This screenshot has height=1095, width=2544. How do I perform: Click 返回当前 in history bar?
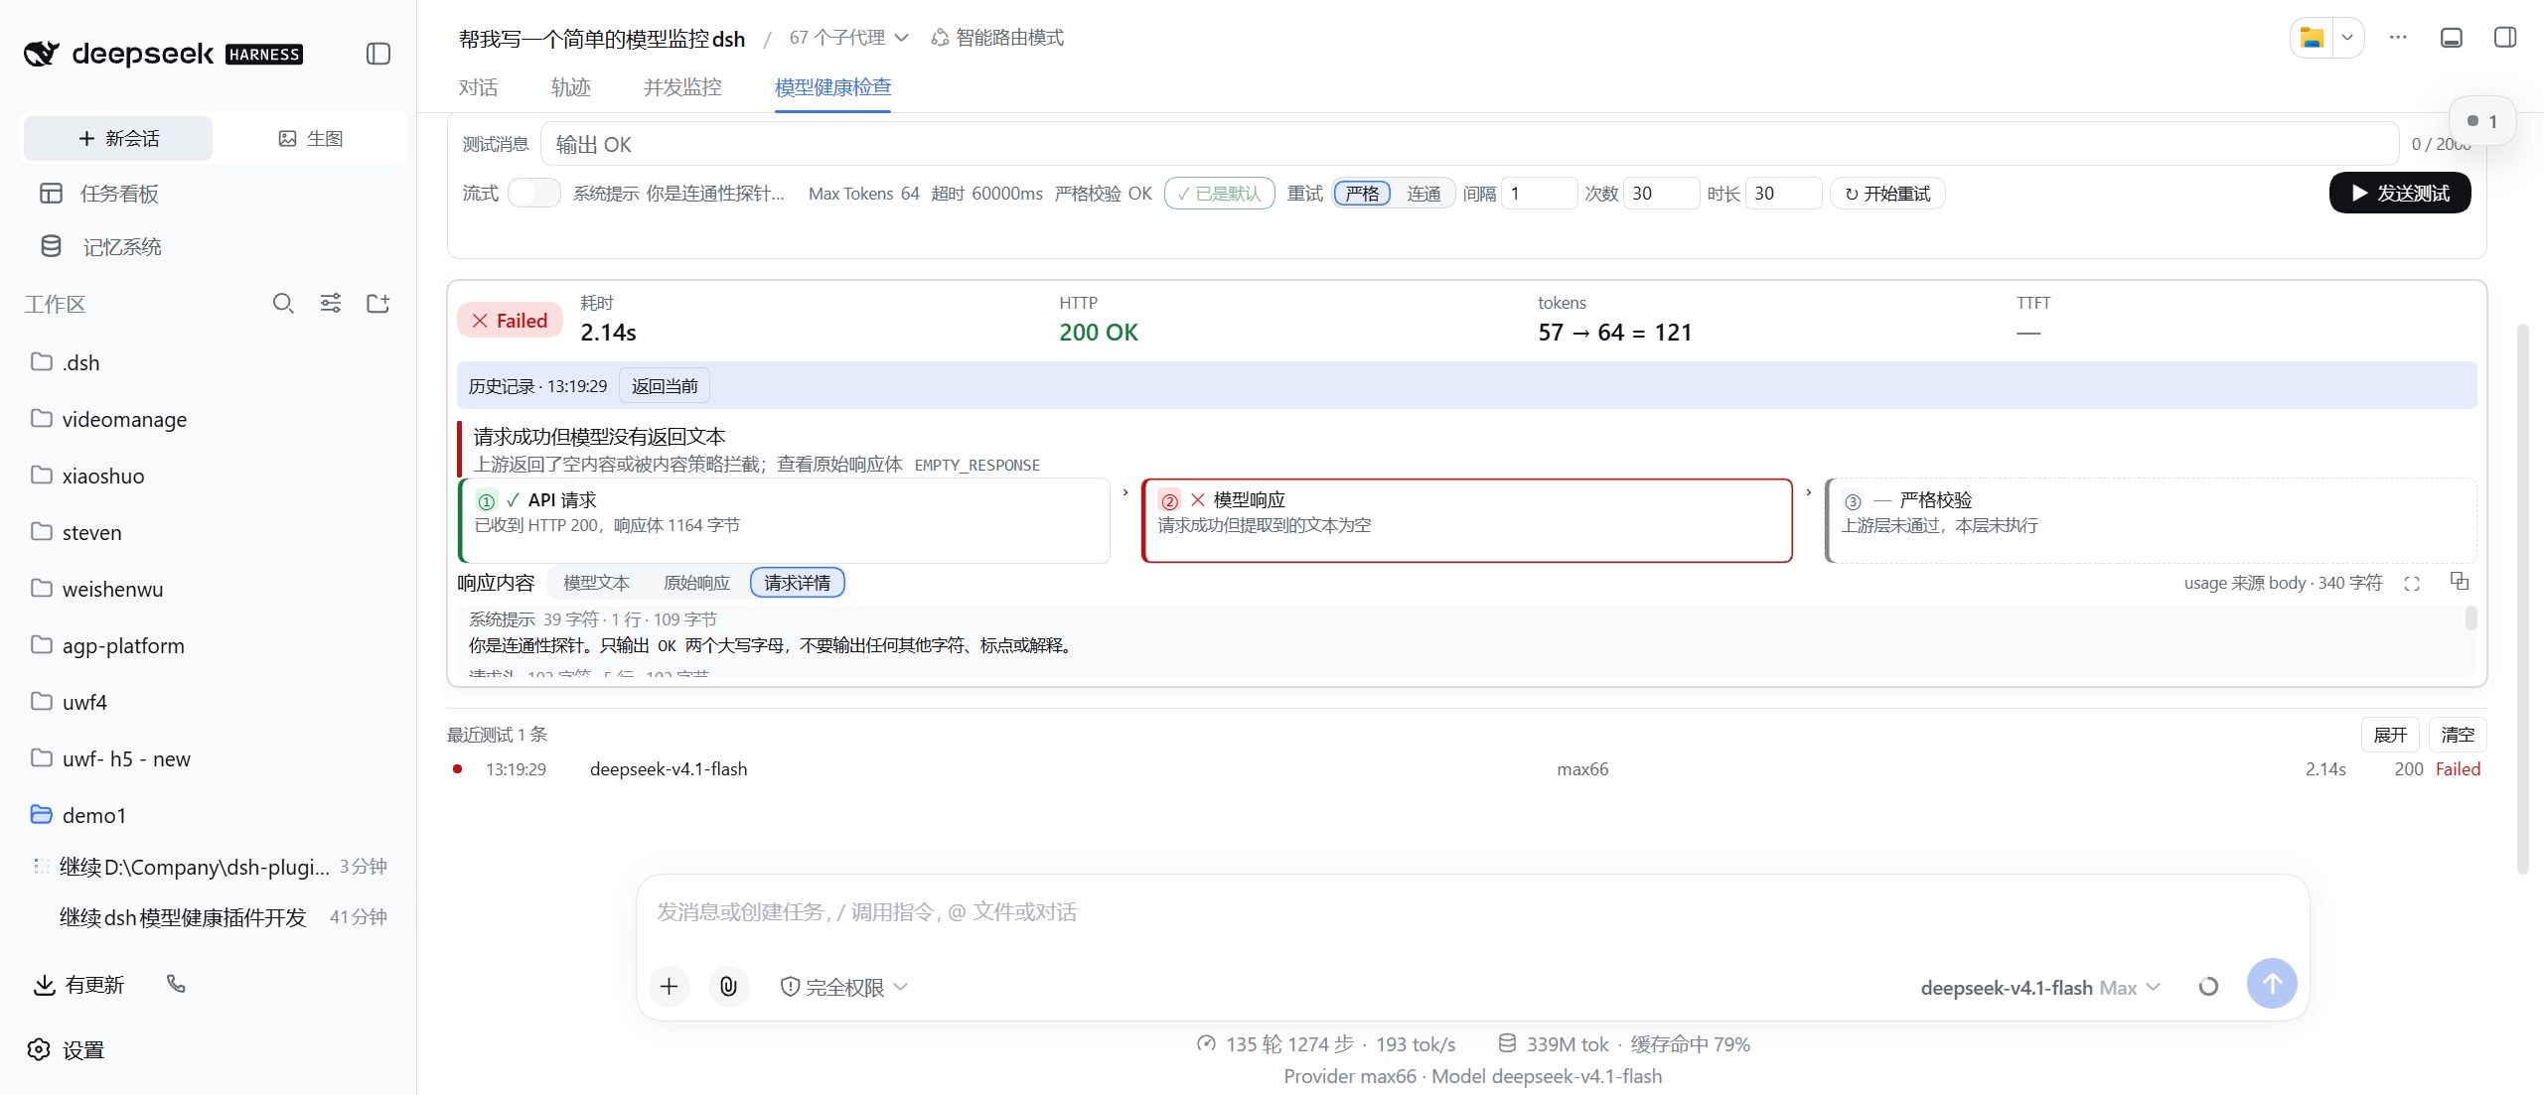pyautogui.click(x=665, y=386)
